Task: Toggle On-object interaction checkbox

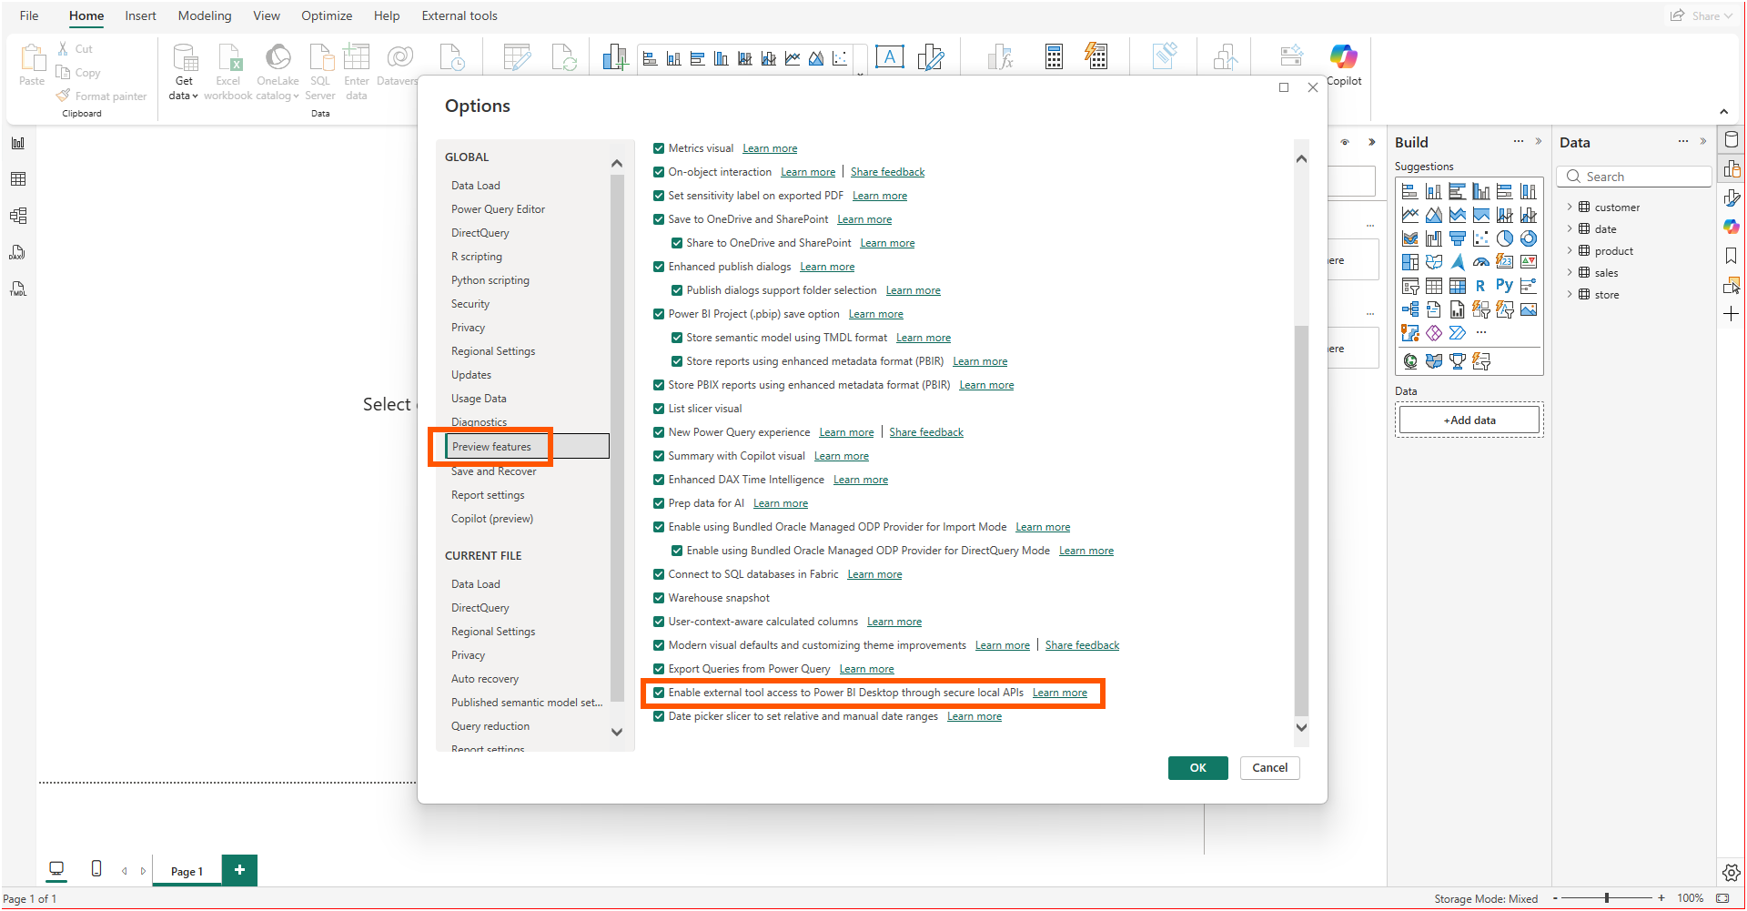Action: coord(659,172)
